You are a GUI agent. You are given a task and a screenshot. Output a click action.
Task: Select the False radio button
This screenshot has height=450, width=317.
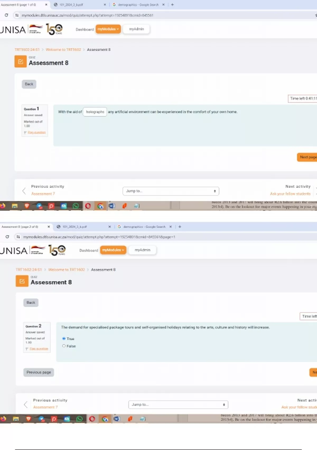(64, 346)
